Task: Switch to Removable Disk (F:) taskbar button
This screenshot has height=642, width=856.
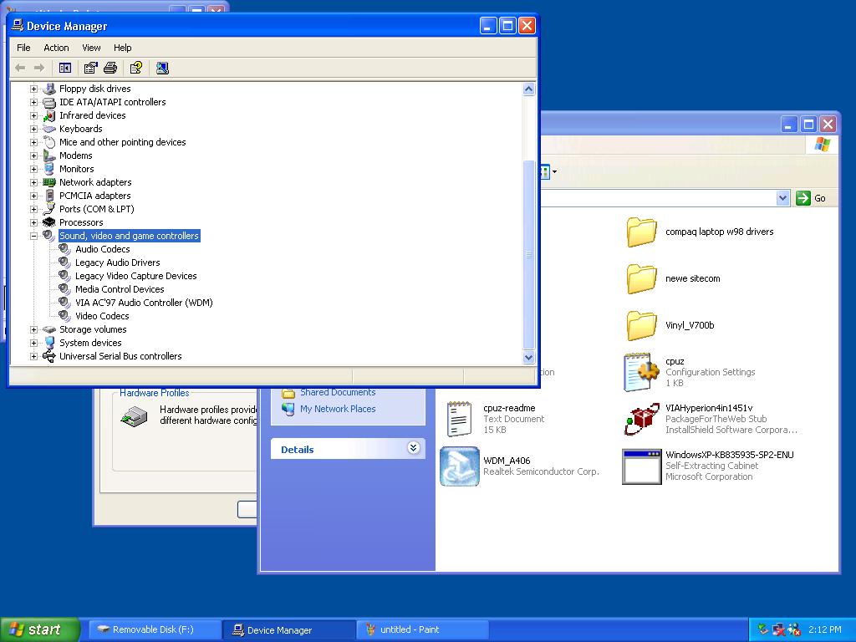Action: coord(155,629)
